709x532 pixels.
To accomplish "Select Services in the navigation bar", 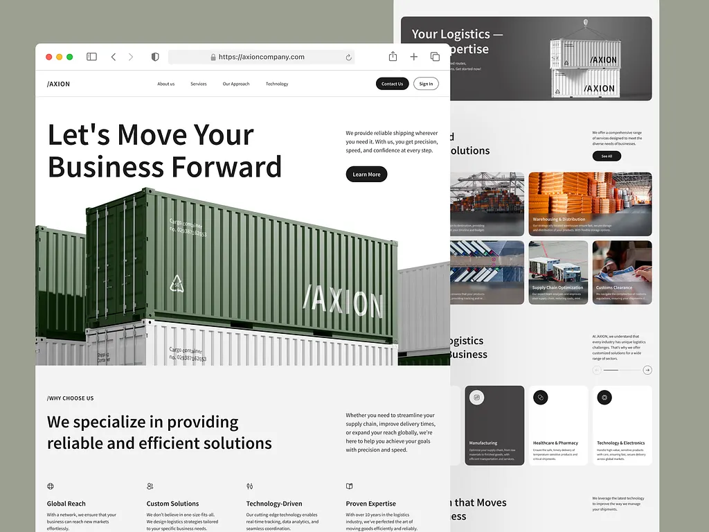I will [x=199, y=83].
